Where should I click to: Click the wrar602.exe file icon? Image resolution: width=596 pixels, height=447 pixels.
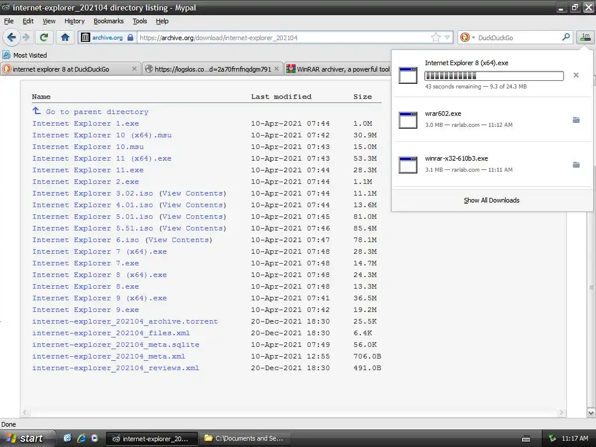click(x=407, y=120)
